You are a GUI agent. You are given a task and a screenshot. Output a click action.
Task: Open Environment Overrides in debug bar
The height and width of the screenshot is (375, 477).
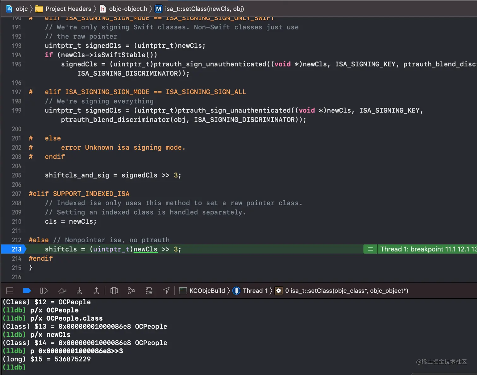tap(149, 291)
